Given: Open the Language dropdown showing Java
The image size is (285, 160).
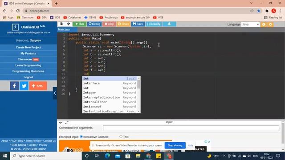Looking at the screenshot, I should [x=250, y=24].
